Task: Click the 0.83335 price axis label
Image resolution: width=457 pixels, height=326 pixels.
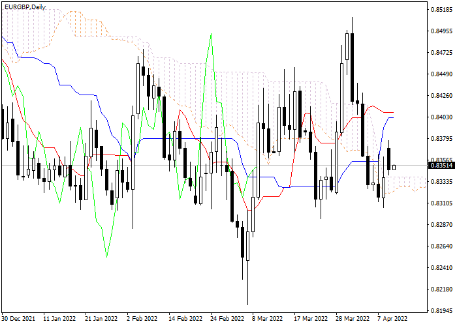Action: pos(442,182)
